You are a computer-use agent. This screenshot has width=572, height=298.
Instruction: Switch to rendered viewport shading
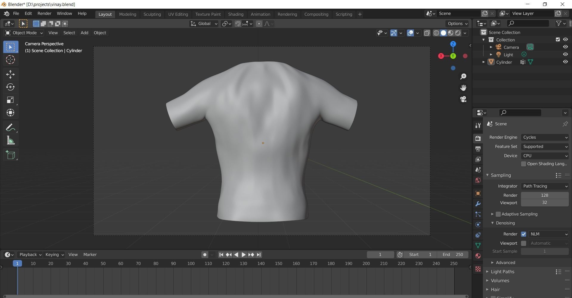click(458, 33)
